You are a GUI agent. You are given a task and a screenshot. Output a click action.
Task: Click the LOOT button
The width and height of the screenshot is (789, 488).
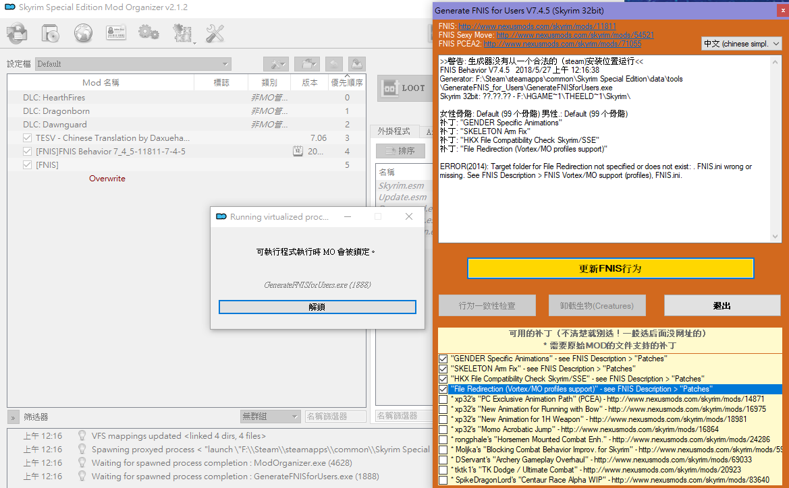tap(404, 88)
